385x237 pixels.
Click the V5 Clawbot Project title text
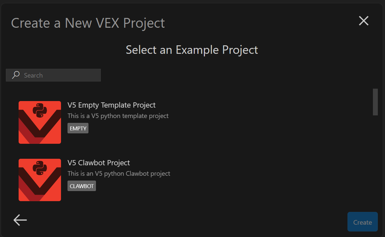99,163
